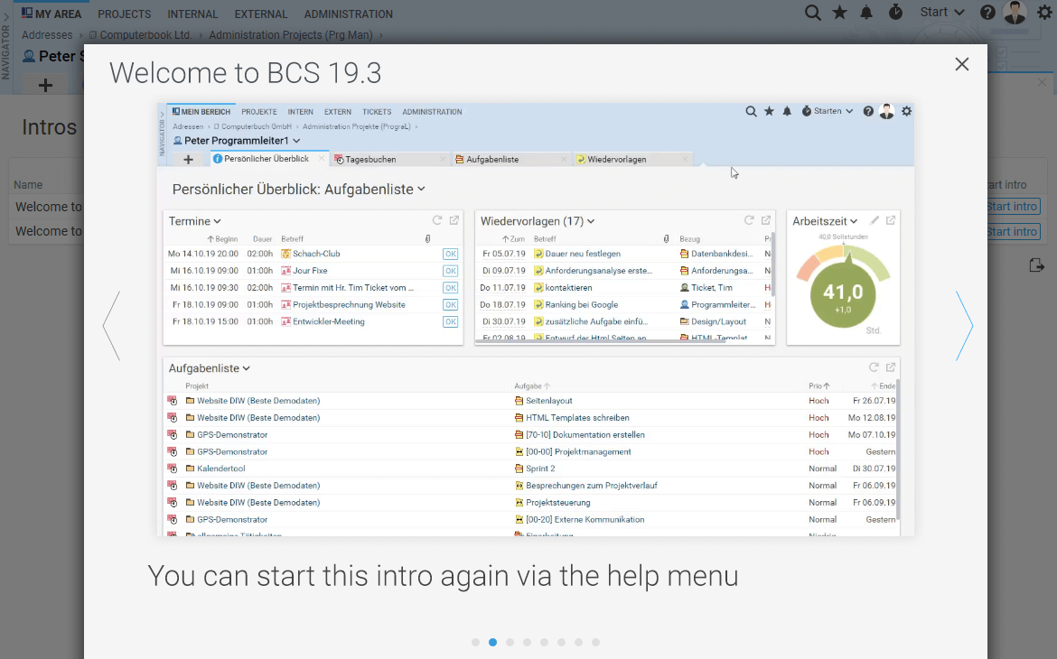1057x659 pixels.
Task: Select the seventh intro pagination dot
Action: (578, 642)
